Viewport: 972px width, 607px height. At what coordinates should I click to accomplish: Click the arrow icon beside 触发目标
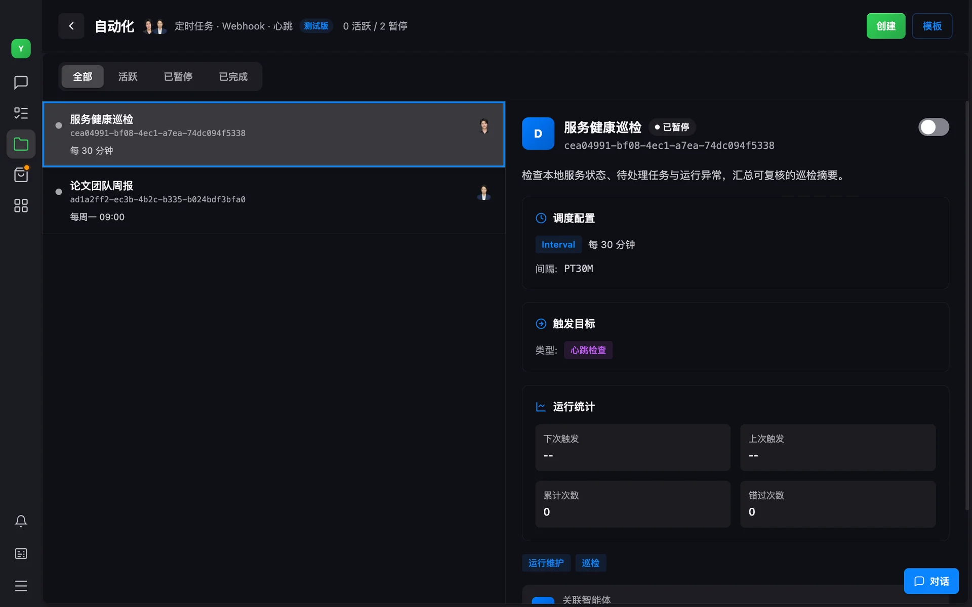click(541, 324)
